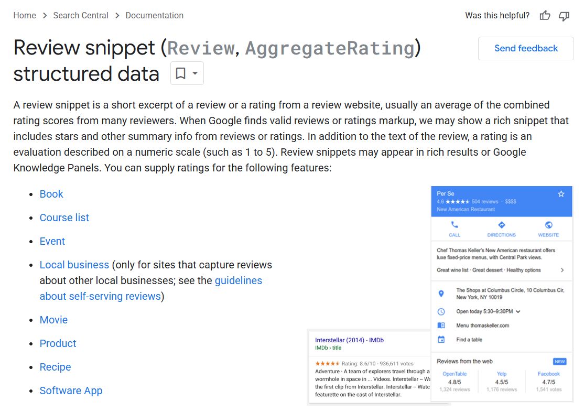The width and height of the screenshot is (584, 412).
Task: Click the clock icon next to opening hours
Action: click(441, 311)
